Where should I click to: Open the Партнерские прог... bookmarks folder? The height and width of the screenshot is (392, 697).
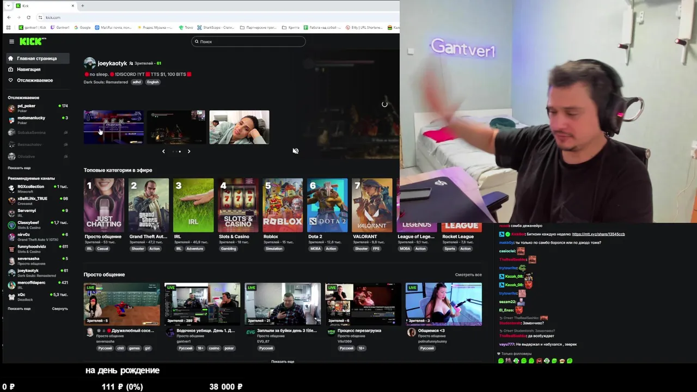258,27
